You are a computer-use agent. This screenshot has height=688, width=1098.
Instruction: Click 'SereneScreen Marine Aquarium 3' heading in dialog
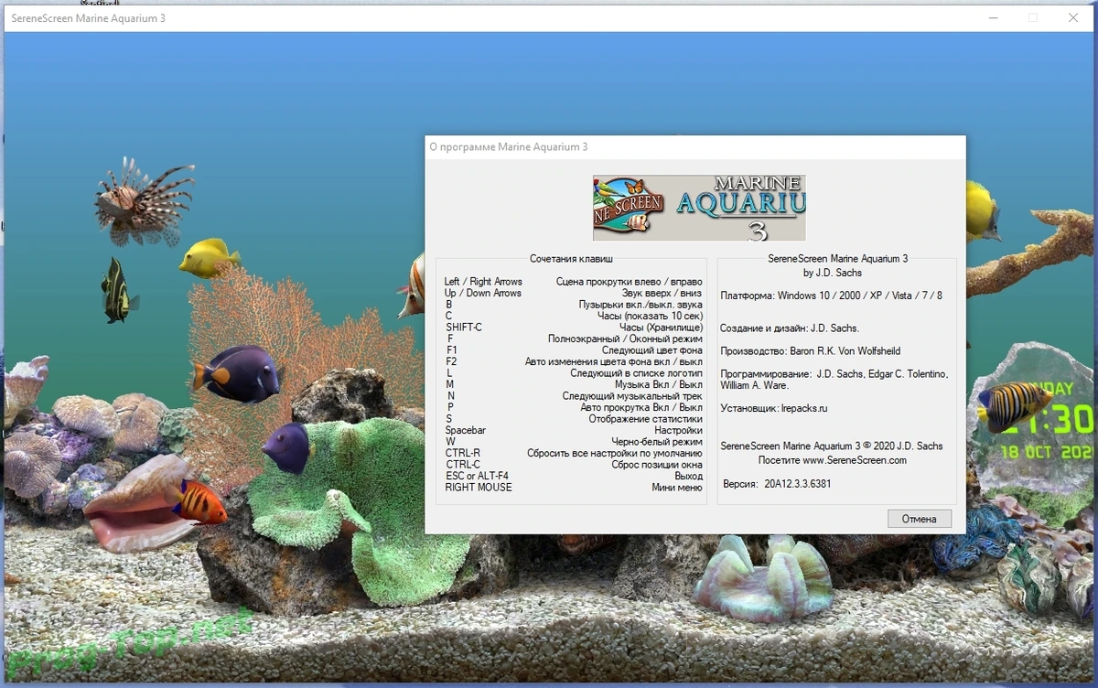click(x=837, y=259)
